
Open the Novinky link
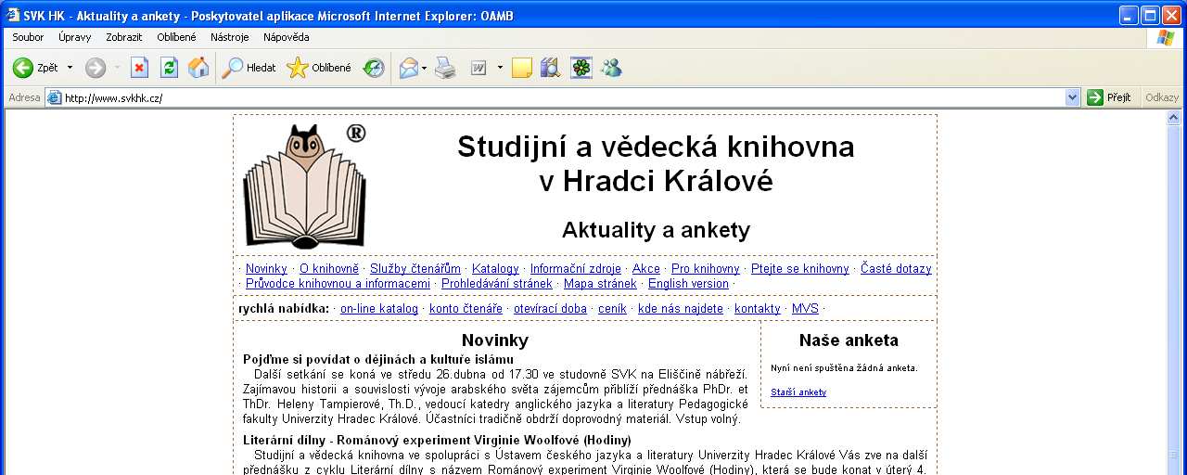pos(266,269)
